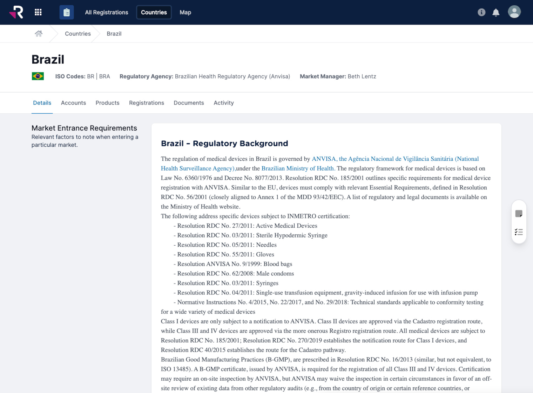
Task: Open All Registrations in the navigation
Action: (106, 12)
